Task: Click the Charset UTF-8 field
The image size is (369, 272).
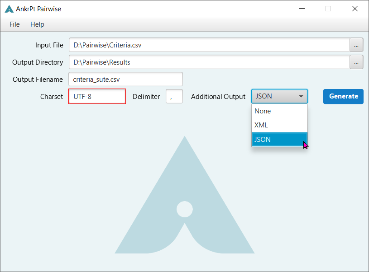Action: [x=97, y=96]
